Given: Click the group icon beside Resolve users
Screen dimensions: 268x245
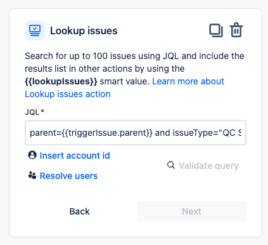Looking at the screenshot, I should [x=32, y=175].
